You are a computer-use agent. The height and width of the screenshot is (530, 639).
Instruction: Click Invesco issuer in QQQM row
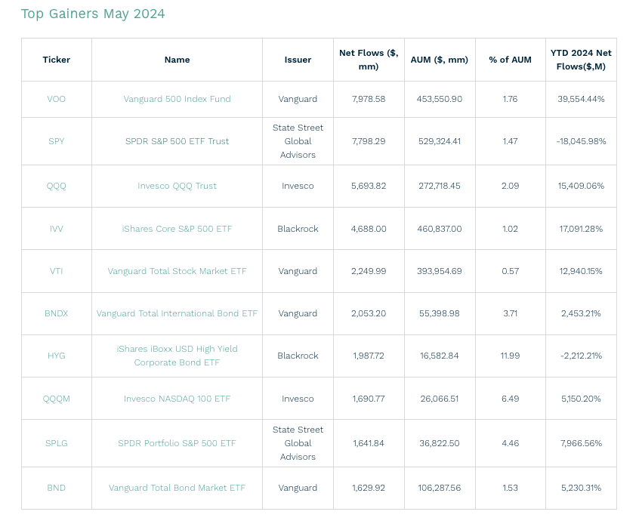pos(298,399)
